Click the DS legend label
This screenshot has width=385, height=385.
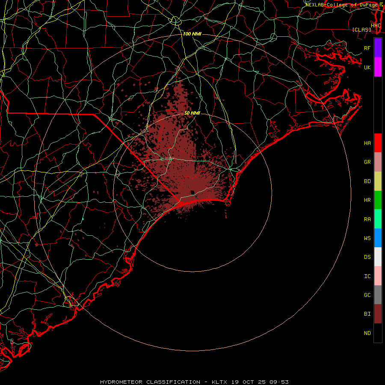(367, 257)
